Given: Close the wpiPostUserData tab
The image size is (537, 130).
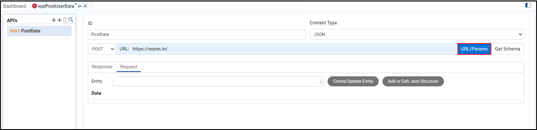Looking at the screenshot, I should pyautogui.click(x=85, y=6).
